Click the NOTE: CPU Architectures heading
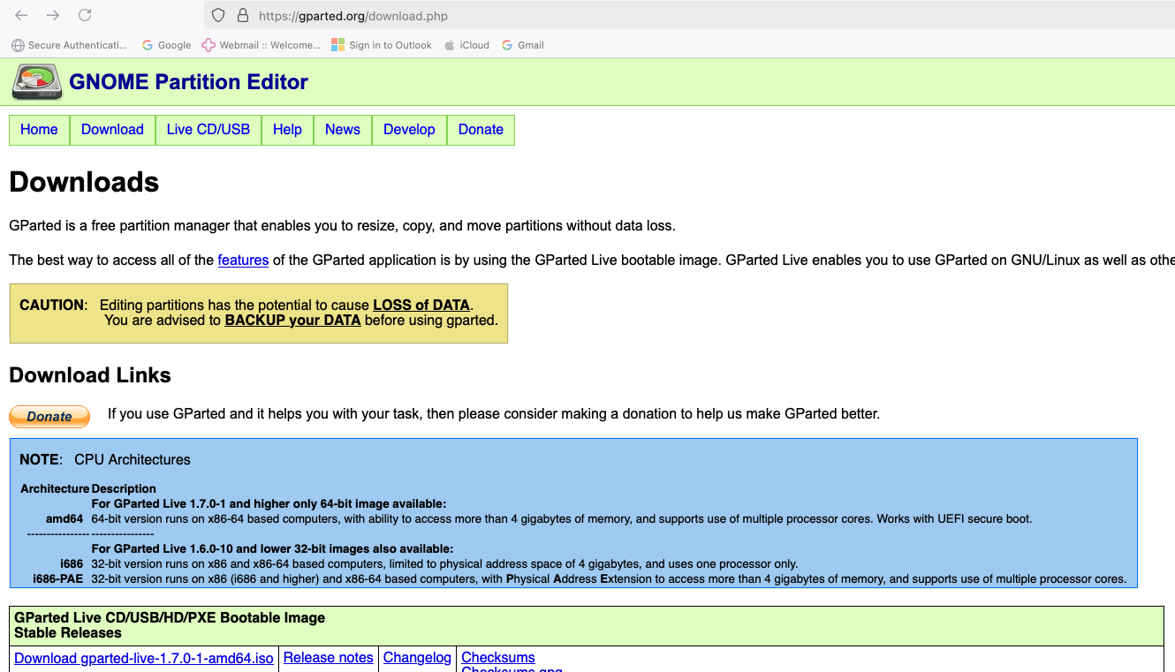 click(105, 460)
